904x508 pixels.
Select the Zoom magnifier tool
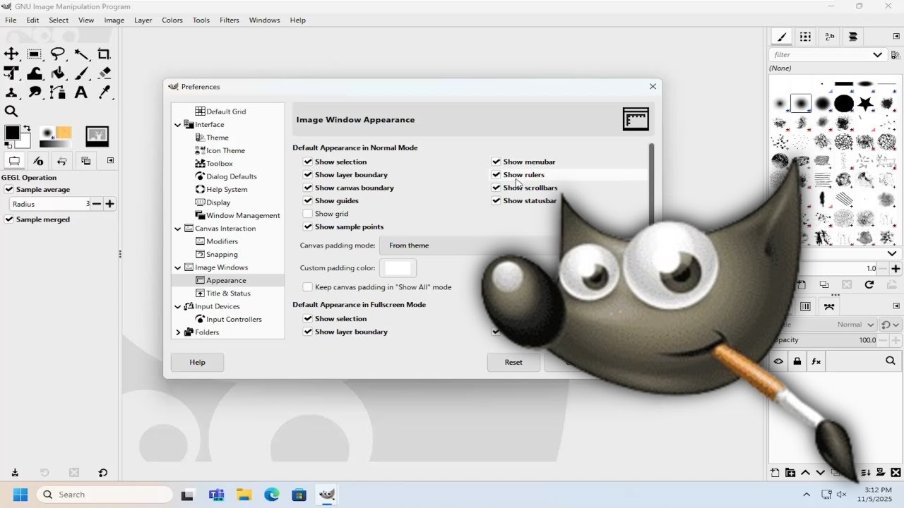(x=11, y=111)
